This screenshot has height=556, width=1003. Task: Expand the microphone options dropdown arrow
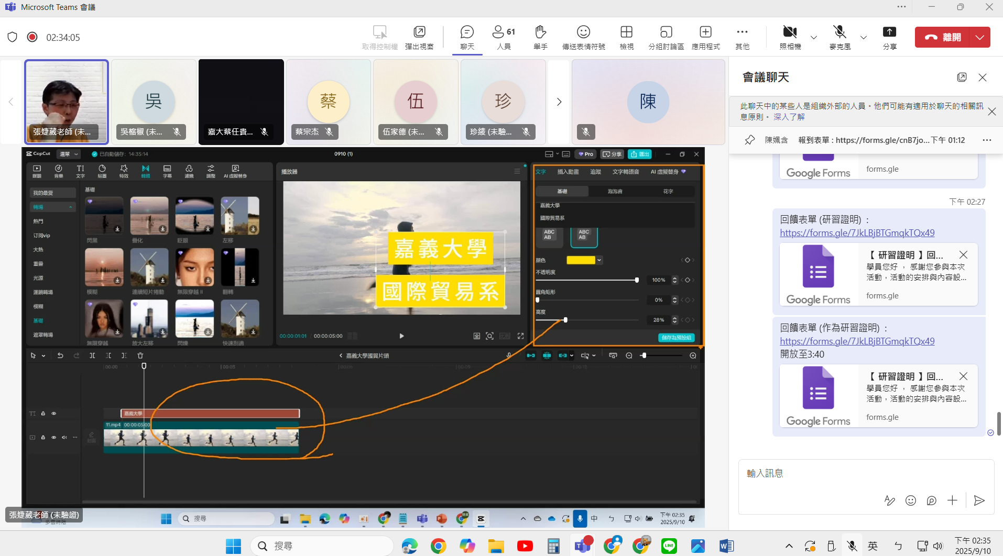click(x=863, y=37)
